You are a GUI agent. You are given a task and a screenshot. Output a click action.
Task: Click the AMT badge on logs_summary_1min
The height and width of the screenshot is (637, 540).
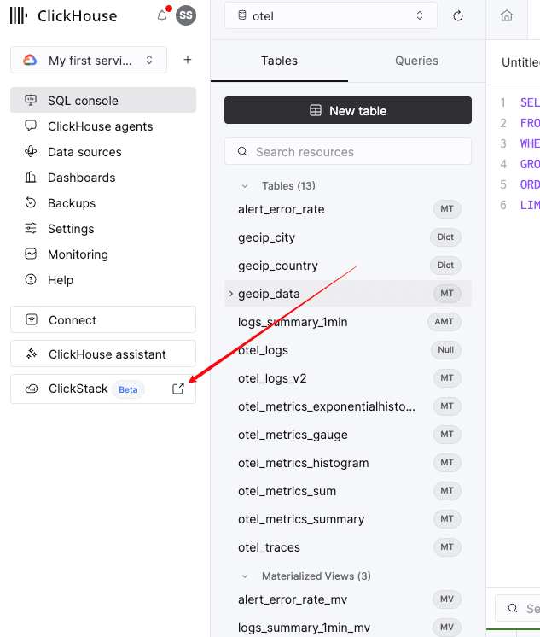coord(444,321)
